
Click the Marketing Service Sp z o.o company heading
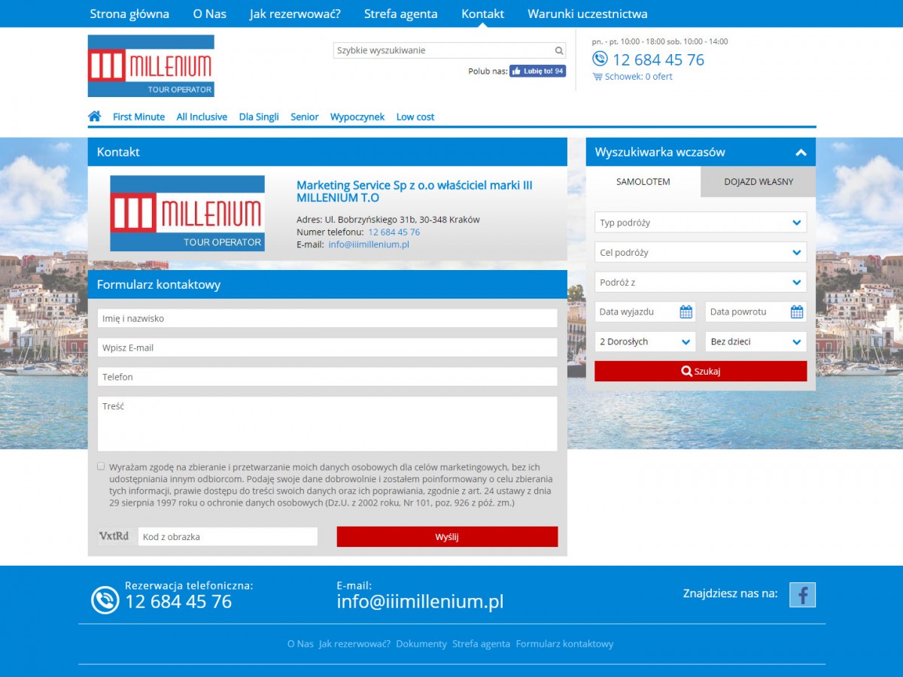(414, 191)
